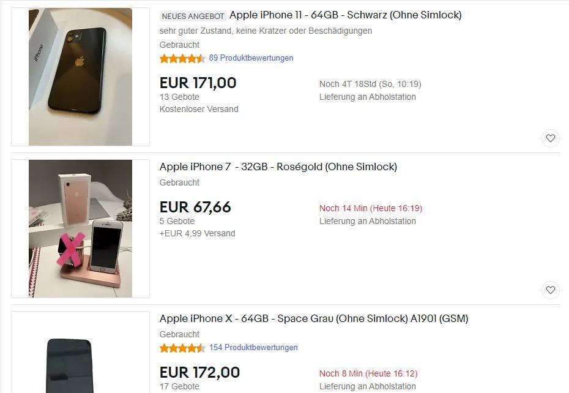Screen dimensions: 569x393
Task: Click the rosegold iPhone 7 product photo
Action: (x=81, y=229)
